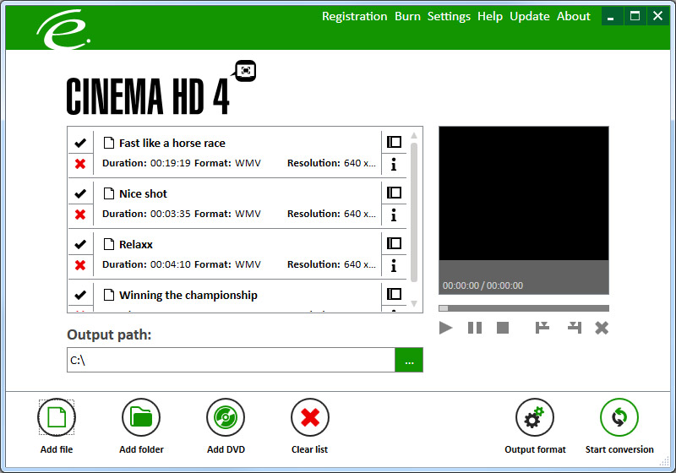Click the Add DVD disc icon
Viewport: 676px width, 473px height.
coord(226,417)
